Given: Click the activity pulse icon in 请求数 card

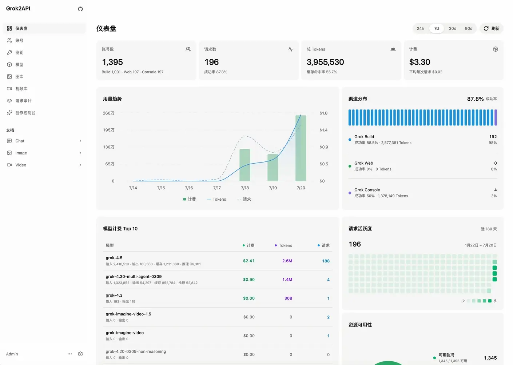Looking at the screenshot, I should 291,49.
